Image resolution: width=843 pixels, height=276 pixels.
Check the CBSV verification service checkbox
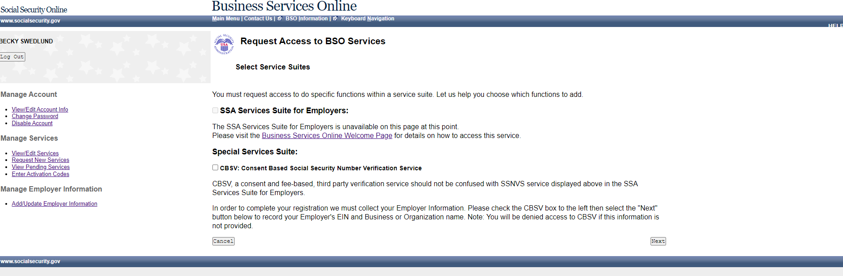215,168
